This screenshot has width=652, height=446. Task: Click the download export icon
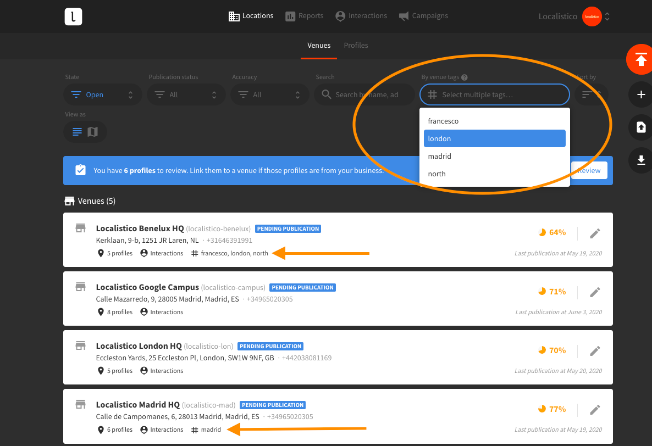point(641,160)
